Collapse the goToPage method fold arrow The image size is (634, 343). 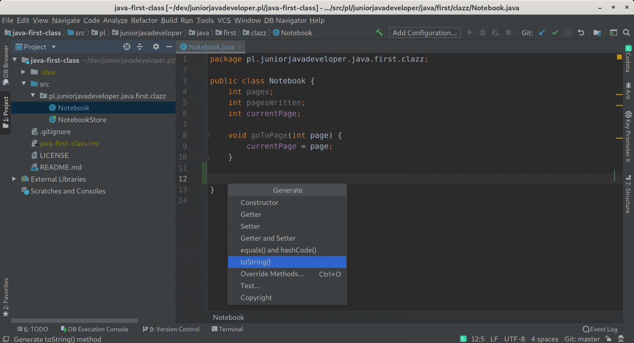pos(207,135)
